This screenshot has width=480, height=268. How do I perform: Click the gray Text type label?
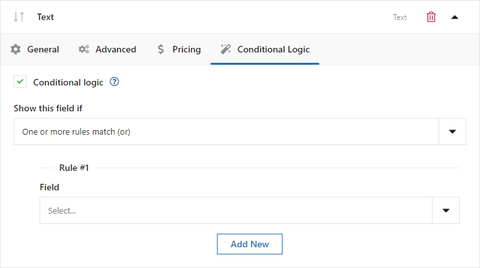(400, 17)
